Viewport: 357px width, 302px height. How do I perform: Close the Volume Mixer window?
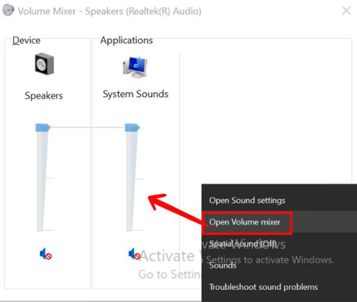tap(347, 11)
